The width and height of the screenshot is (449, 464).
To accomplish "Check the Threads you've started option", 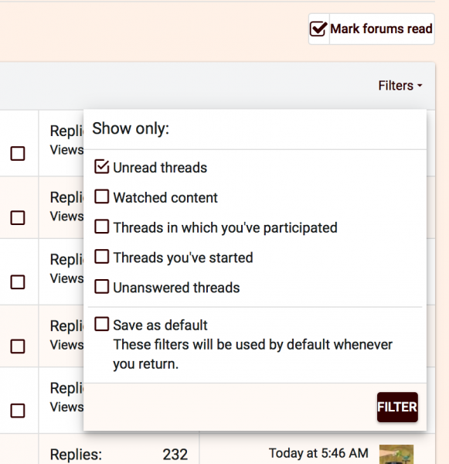I will [101, 257].
